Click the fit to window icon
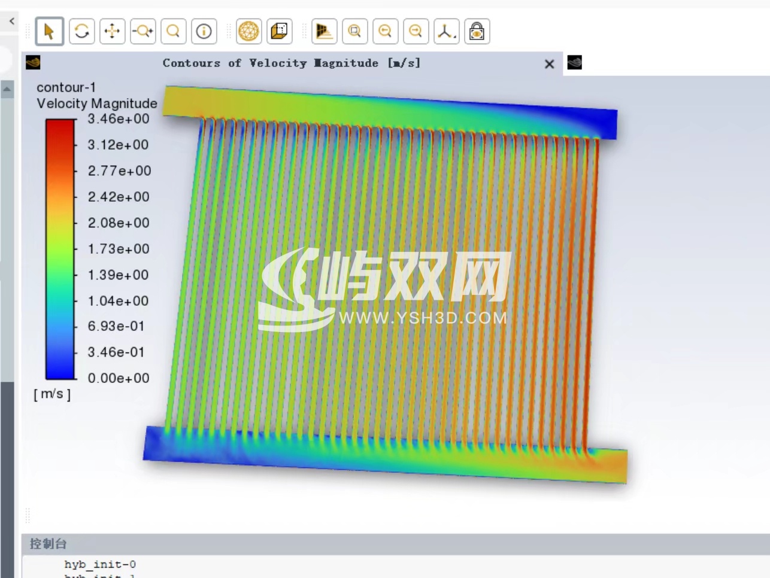This screenshot has height=578, width=770. (x=354, y=31)
